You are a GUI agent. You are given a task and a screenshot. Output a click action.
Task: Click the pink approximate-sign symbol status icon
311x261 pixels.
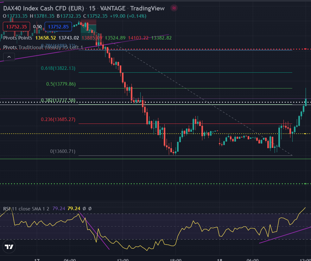point(174,8)
